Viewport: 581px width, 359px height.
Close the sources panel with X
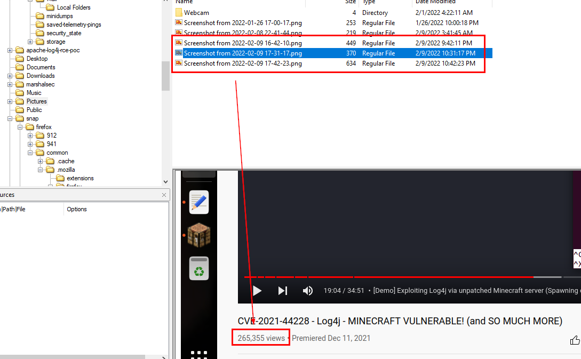[x=164, y=195]
